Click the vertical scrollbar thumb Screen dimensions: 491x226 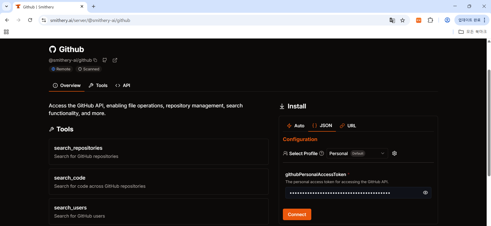pos(489,122)
